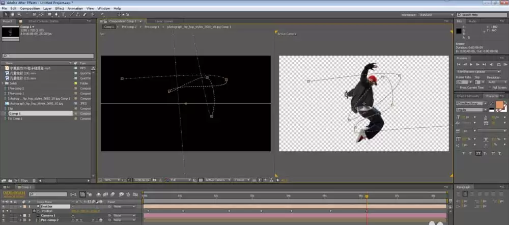Select Pre-comp 2 in the breadcrumb
The height and width of the screenshot is (225, 509).
click(x=129, y=27)
